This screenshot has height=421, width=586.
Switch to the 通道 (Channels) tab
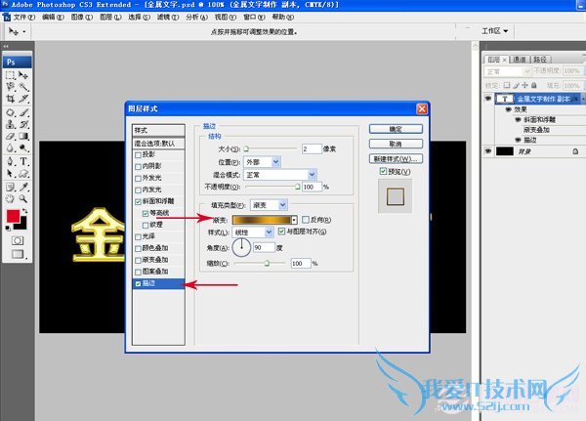(520, 60)
